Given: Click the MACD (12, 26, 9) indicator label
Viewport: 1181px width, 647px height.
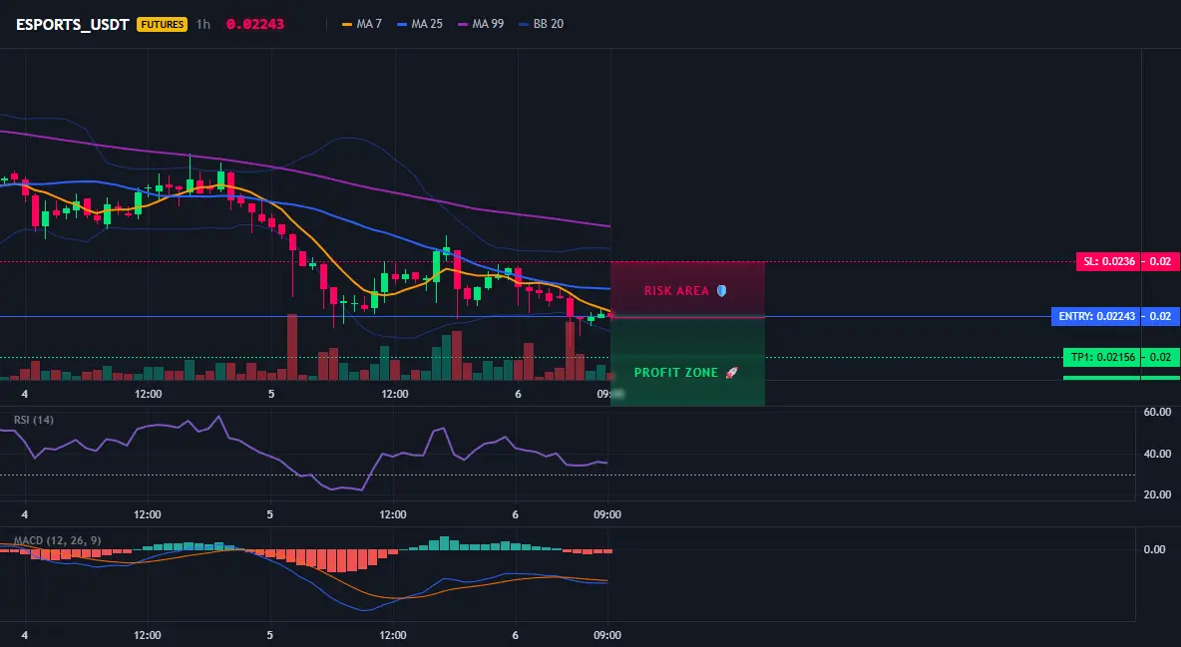Looking at the screenshot, I should pyautogui.click(x=57, y=540).
